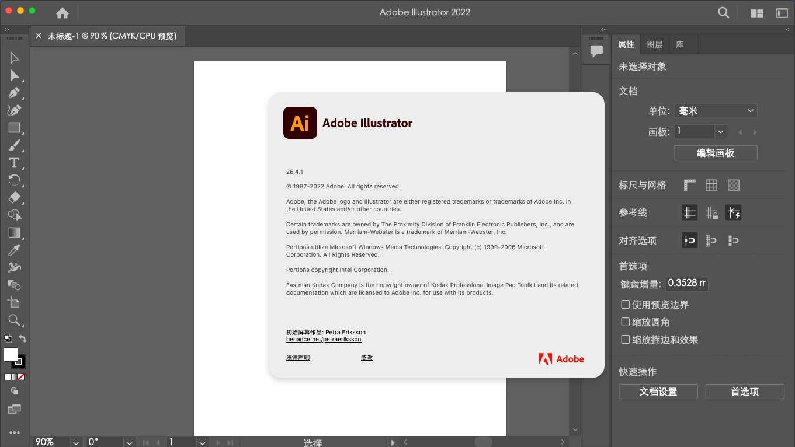Select the Gradient tool

coord(15,232)
